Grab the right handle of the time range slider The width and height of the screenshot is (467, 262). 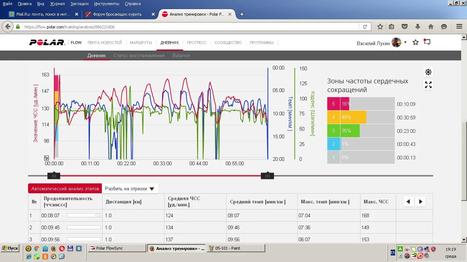[x=267, y=176]
